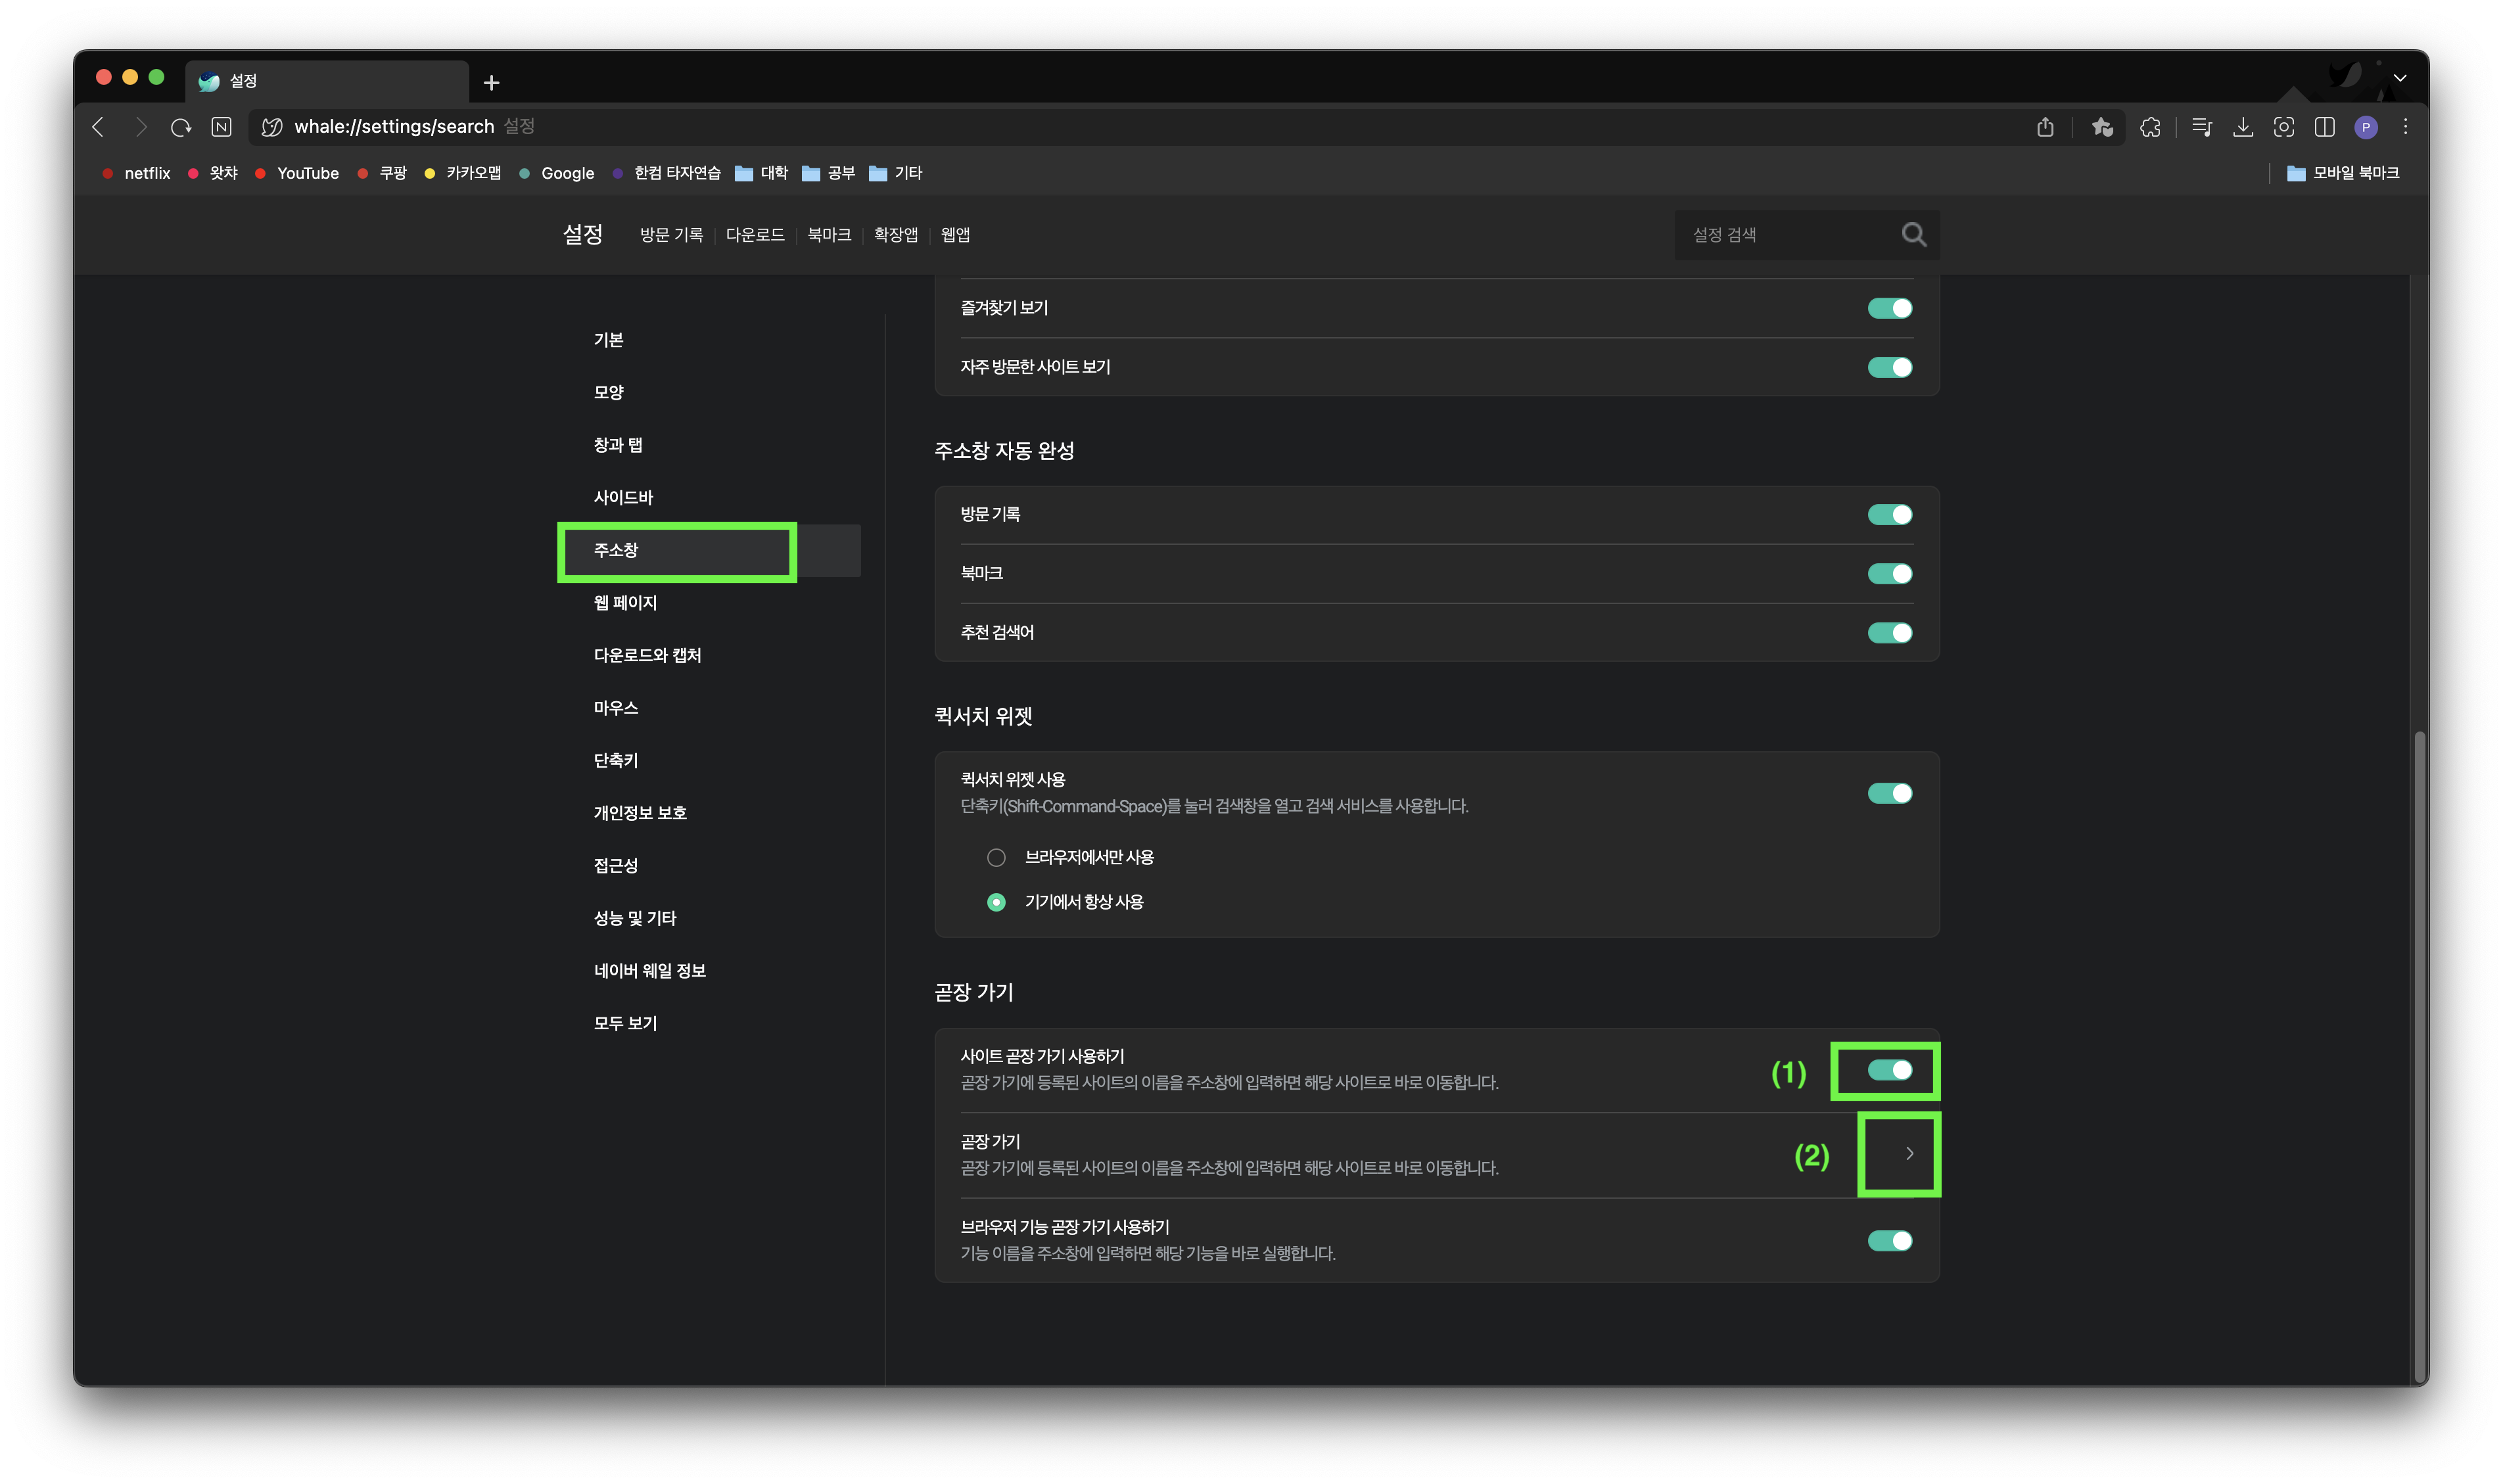Click the bookmark star icon
The height and width of the screenshot is (1484, 2503).
click(x=2102, y=127)
